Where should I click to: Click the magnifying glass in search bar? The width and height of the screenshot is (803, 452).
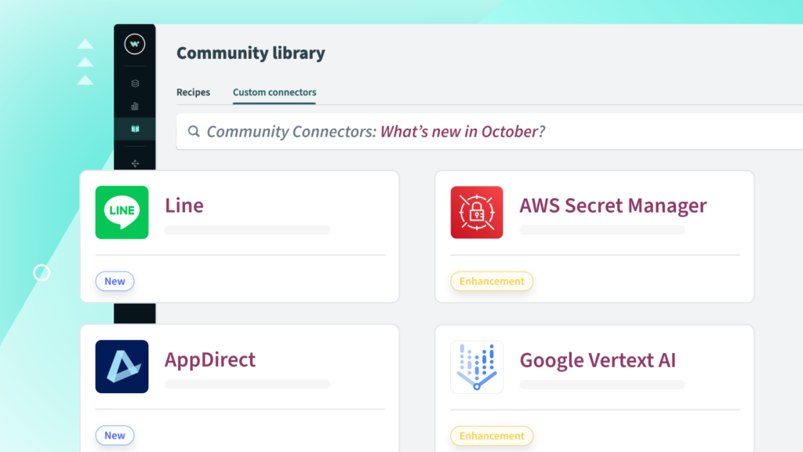[x=194, y=131]
